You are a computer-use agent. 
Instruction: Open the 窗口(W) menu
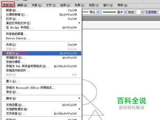pos(108,5)
